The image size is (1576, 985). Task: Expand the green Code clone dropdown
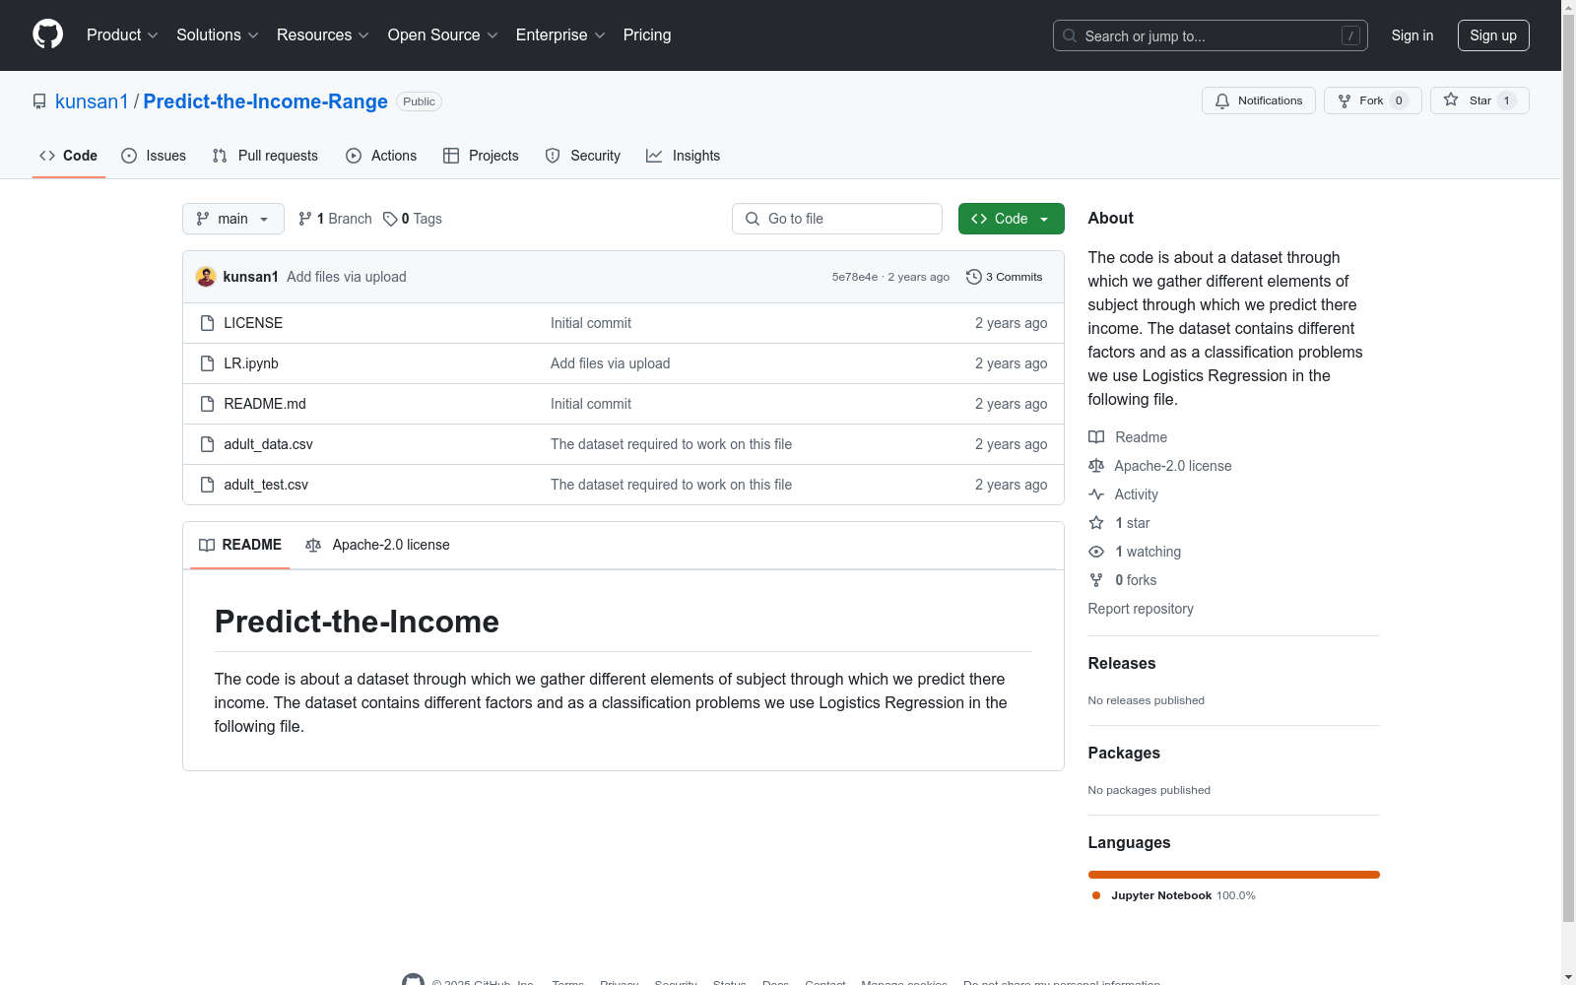(x=1011, y=219)
